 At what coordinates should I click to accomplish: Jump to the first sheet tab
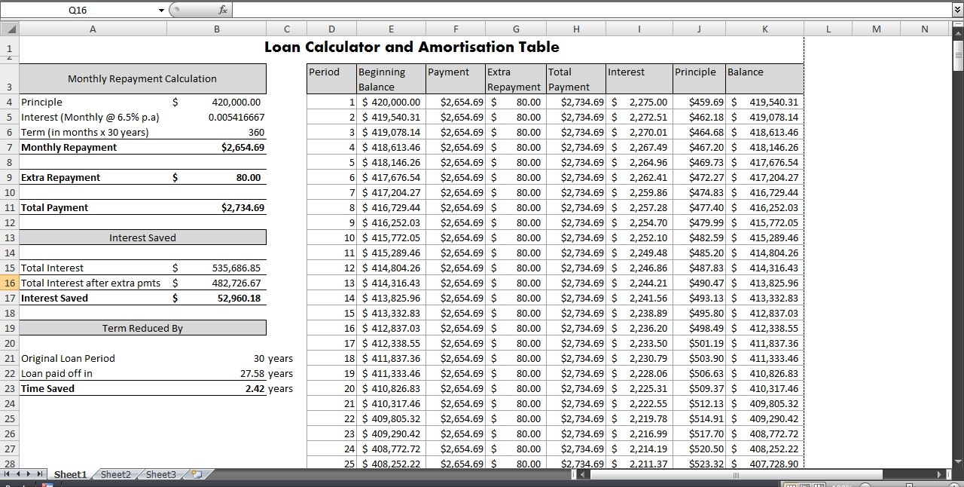(7, 475)
